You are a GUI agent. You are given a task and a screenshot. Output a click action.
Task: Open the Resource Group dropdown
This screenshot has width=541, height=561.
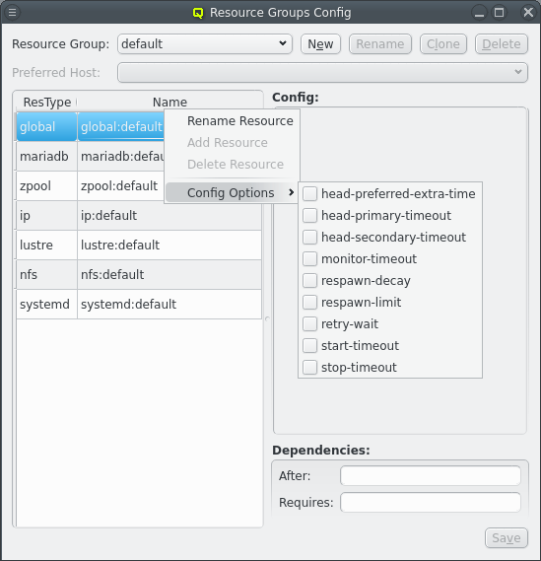205,44
